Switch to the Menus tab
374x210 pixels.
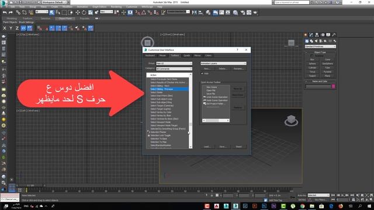[x=198, y=55]
